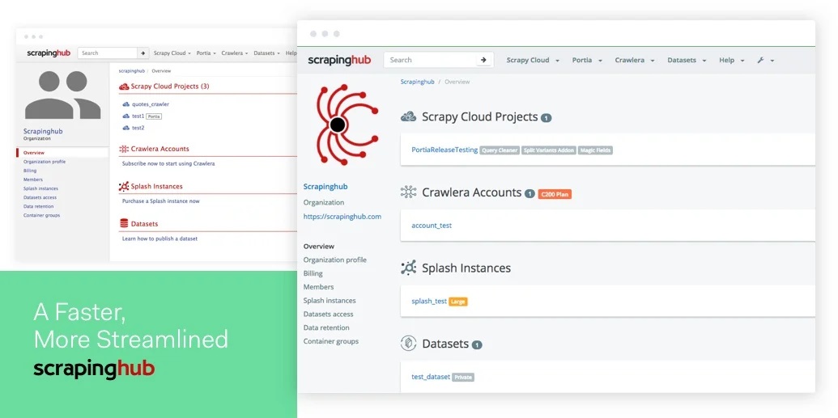Open Billing in back window sidebar

30,171
